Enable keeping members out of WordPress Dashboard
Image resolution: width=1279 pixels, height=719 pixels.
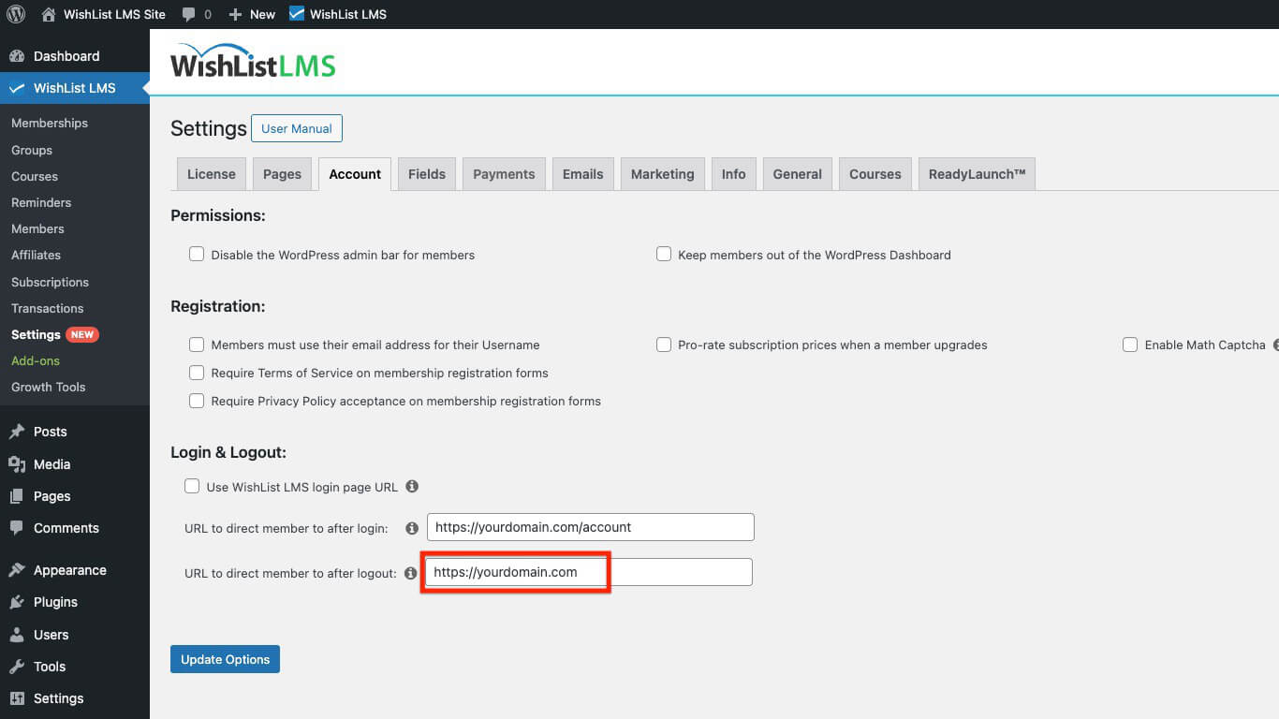click(664, 254)
